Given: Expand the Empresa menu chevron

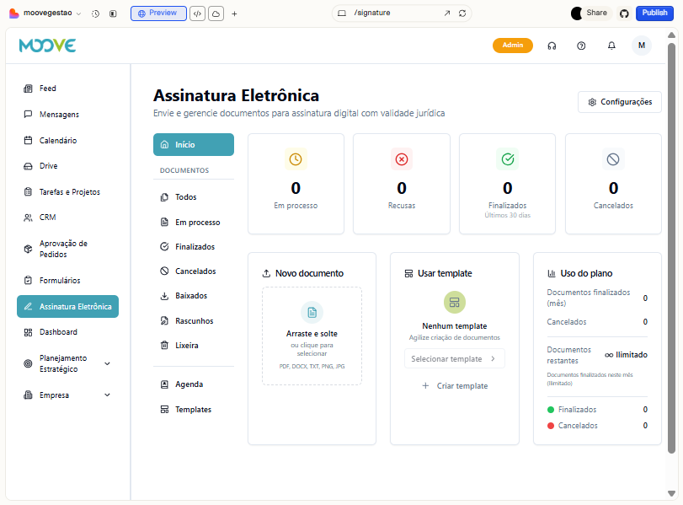Looking at the screenshot, I should (107, 395).
